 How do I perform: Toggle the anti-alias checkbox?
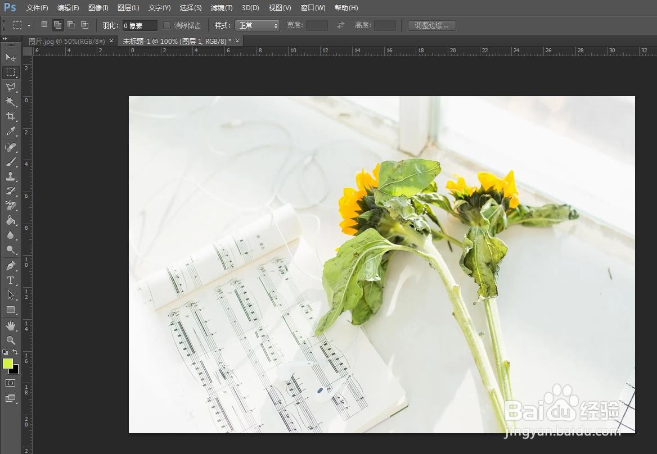click(x=166, y=25)
